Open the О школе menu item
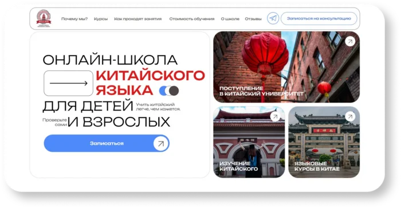The image size is (401, 208). 230,19
